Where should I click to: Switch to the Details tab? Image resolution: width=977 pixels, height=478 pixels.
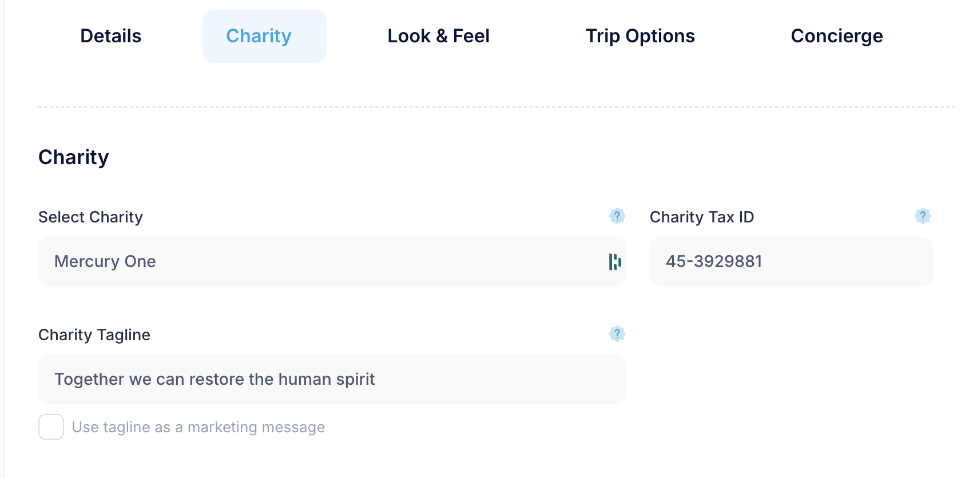tap(111, 36)
